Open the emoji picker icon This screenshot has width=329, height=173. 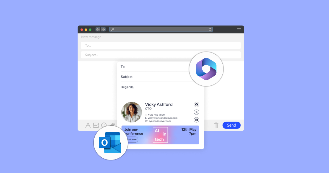pos(104,125)
